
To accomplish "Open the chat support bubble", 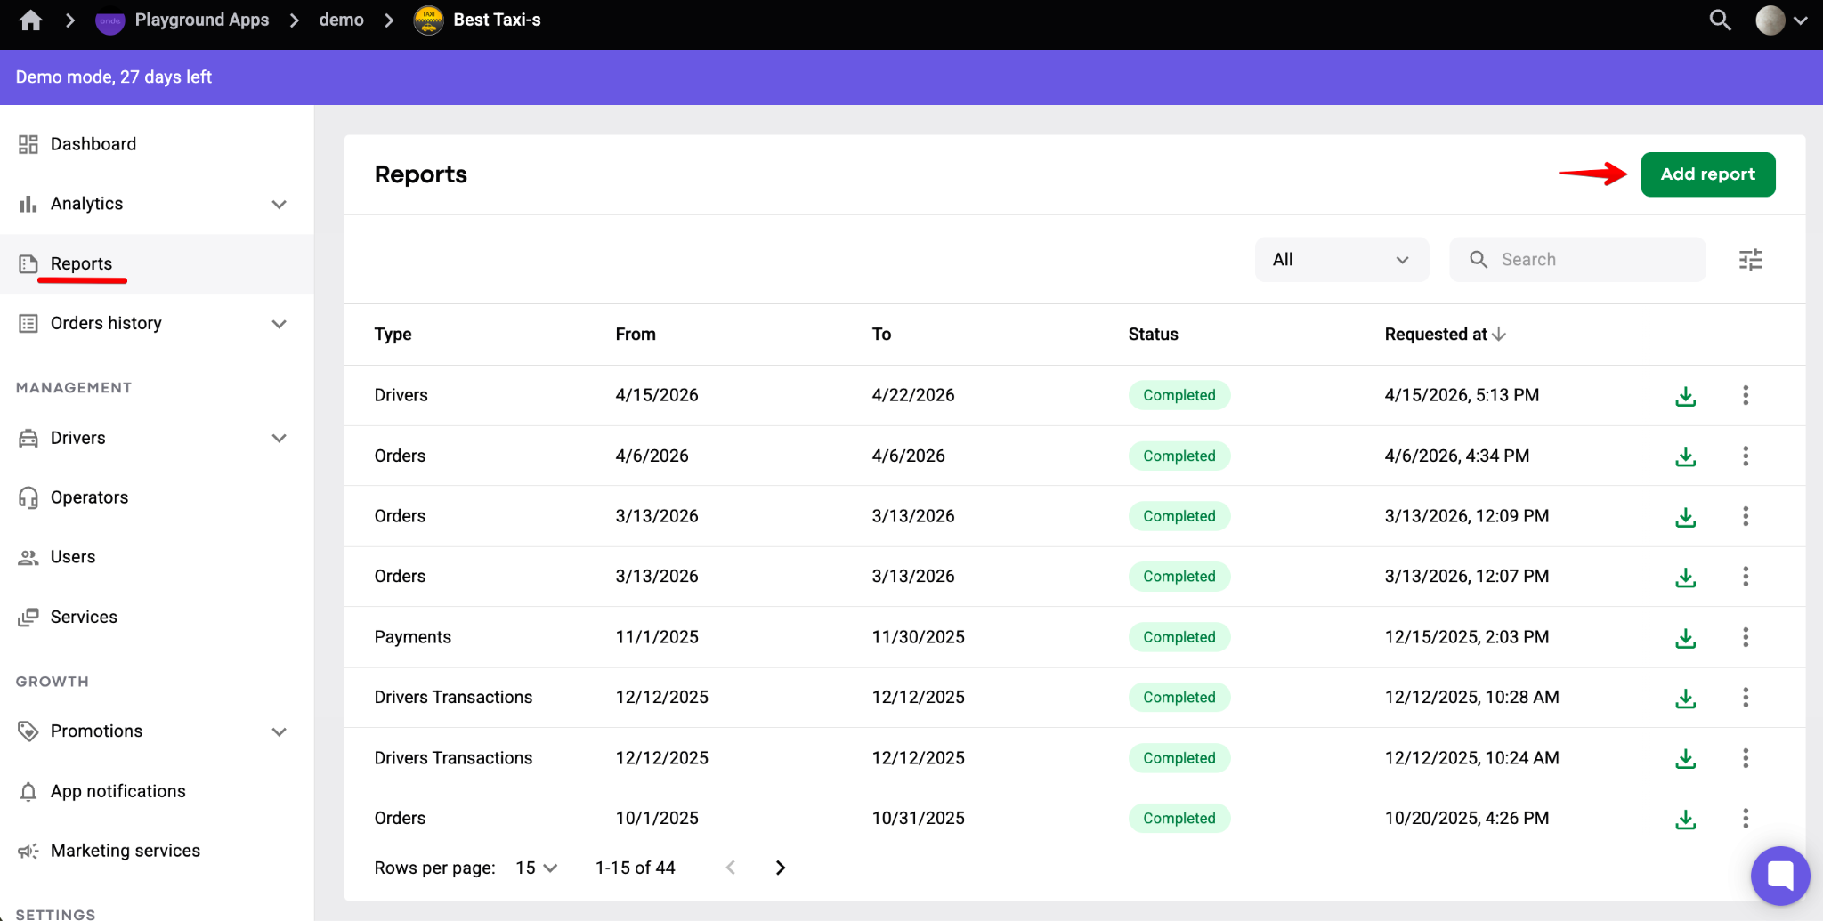I will pyautogui.click(x=1780, y=876).
